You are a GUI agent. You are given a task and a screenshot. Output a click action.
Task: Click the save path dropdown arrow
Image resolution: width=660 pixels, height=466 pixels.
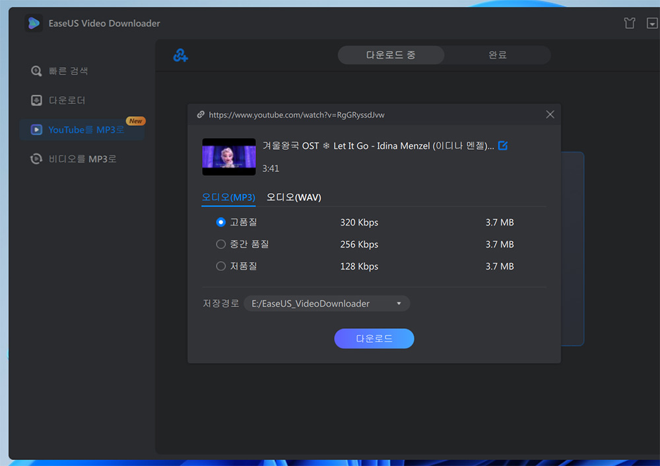pyautogui.click(x=399, y=303)
